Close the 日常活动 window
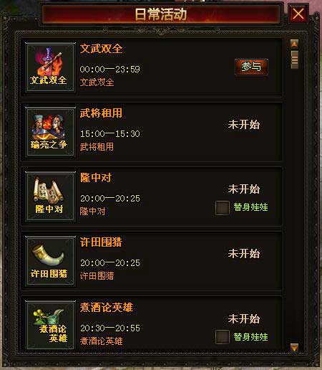The image size is (322, 370). tap(298, 14)
